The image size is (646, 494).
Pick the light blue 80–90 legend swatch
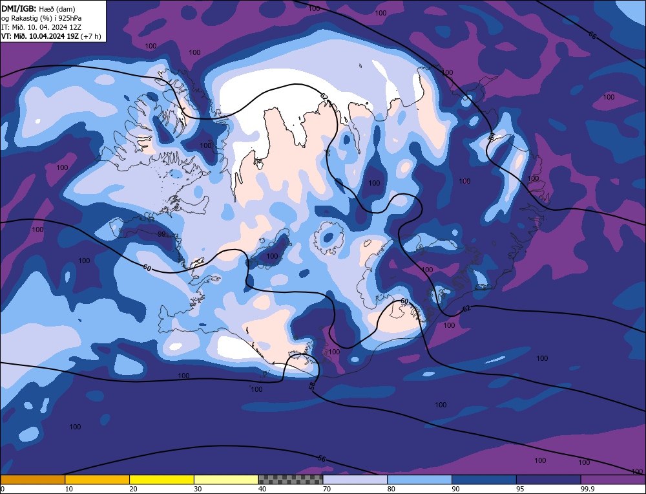[419, 480]
